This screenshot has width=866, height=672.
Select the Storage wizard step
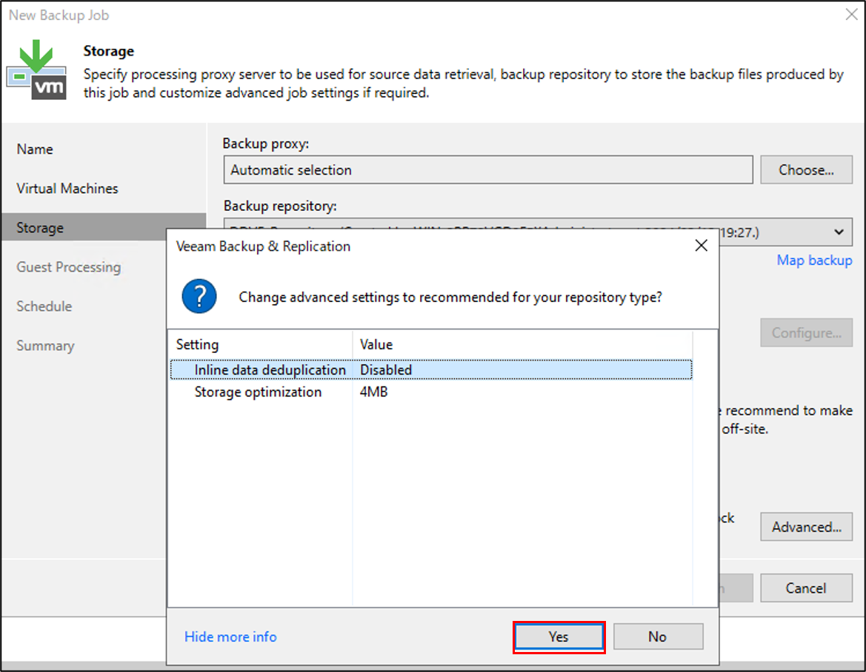point(103,227)
